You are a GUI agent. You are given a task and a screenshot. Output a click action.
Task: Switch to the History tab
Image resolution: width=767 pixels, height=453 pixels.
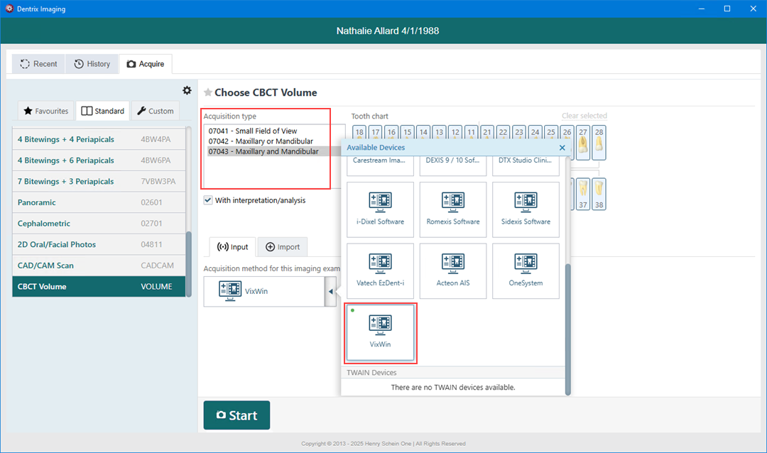pyautogui.click(x=92, y=64)
